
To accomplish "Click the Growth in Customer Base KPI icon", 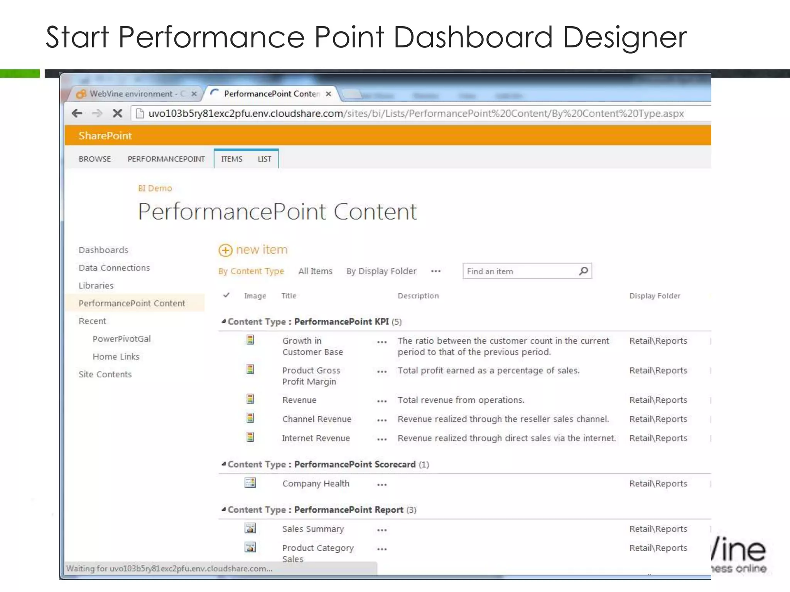I will pyautogui.click(x=250, y=340).
